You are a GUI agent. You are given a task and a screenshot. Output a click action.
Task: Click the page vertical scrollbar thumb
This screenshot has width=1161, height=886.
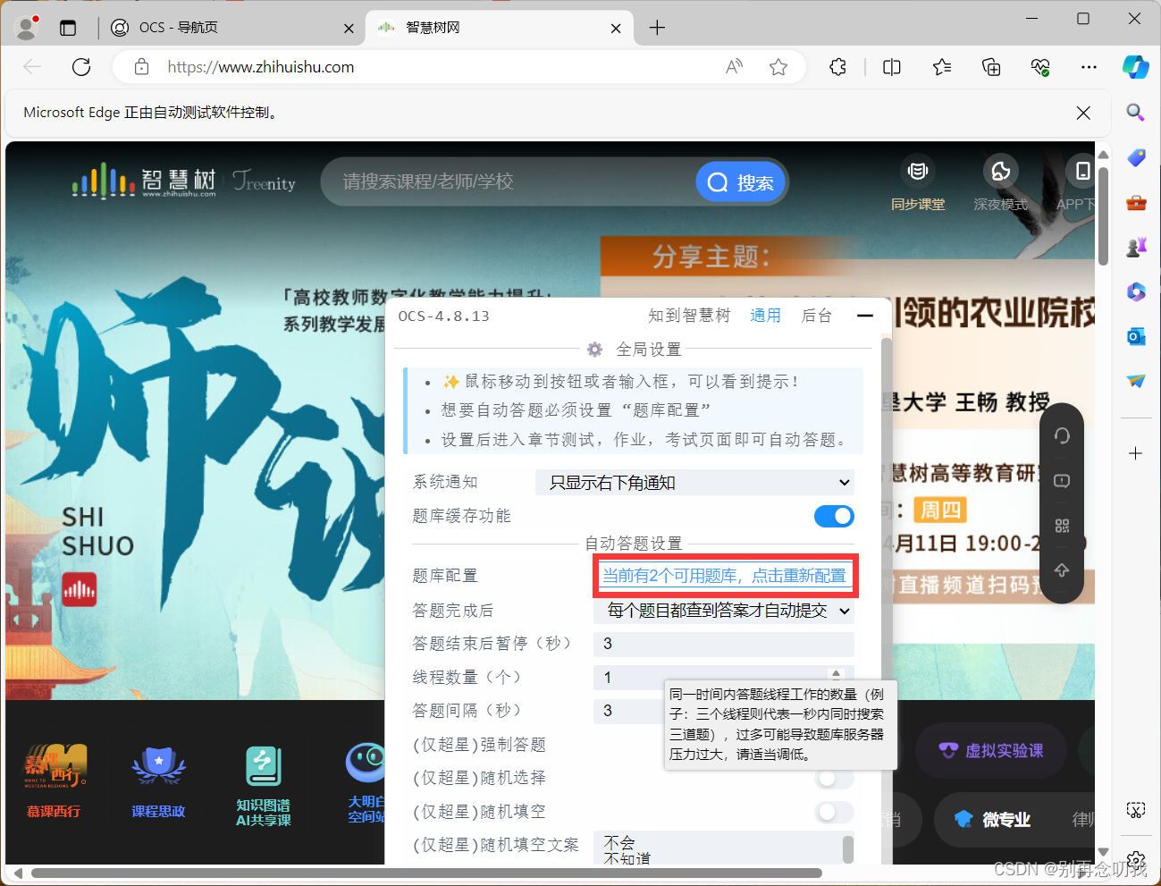[1103, 215]
